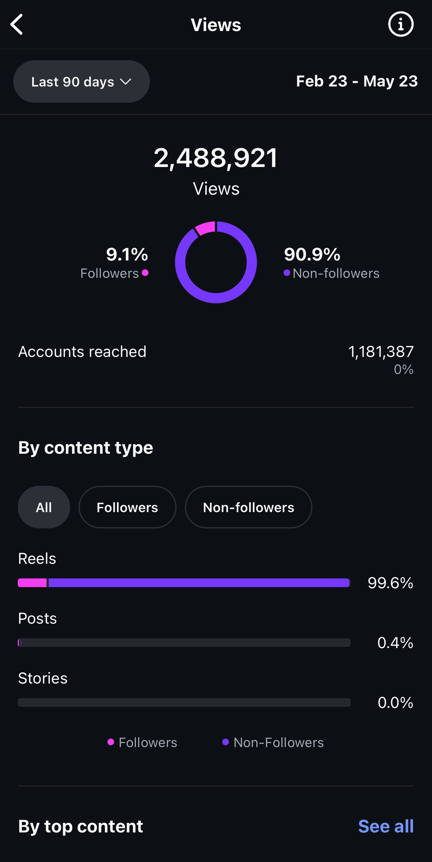Select the Non-followers filter chip
Viewport: 432px width, 862px height.
[x=248, y=507]
